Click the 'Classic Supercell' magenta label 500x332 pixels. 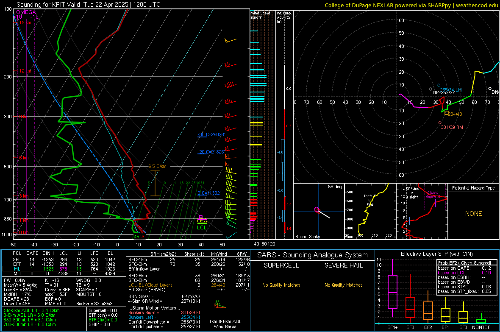(433, 195)
